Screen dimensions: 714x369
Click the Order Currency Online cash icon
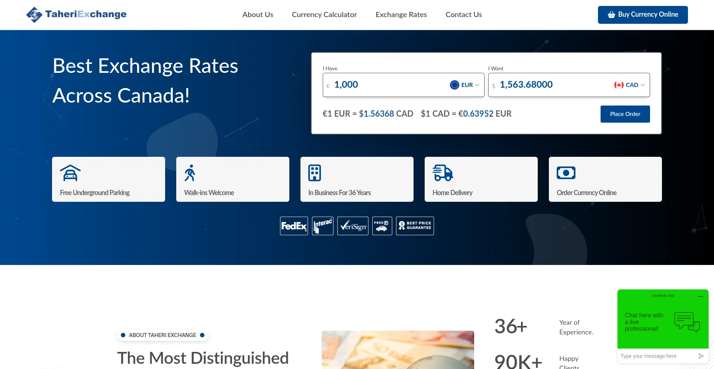[x=566, y=172]
